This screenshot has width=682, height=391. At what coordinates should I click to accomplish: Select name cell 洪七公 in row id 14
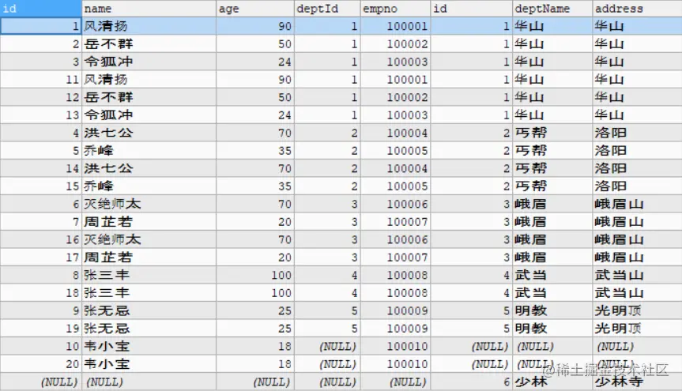(149, 169)
